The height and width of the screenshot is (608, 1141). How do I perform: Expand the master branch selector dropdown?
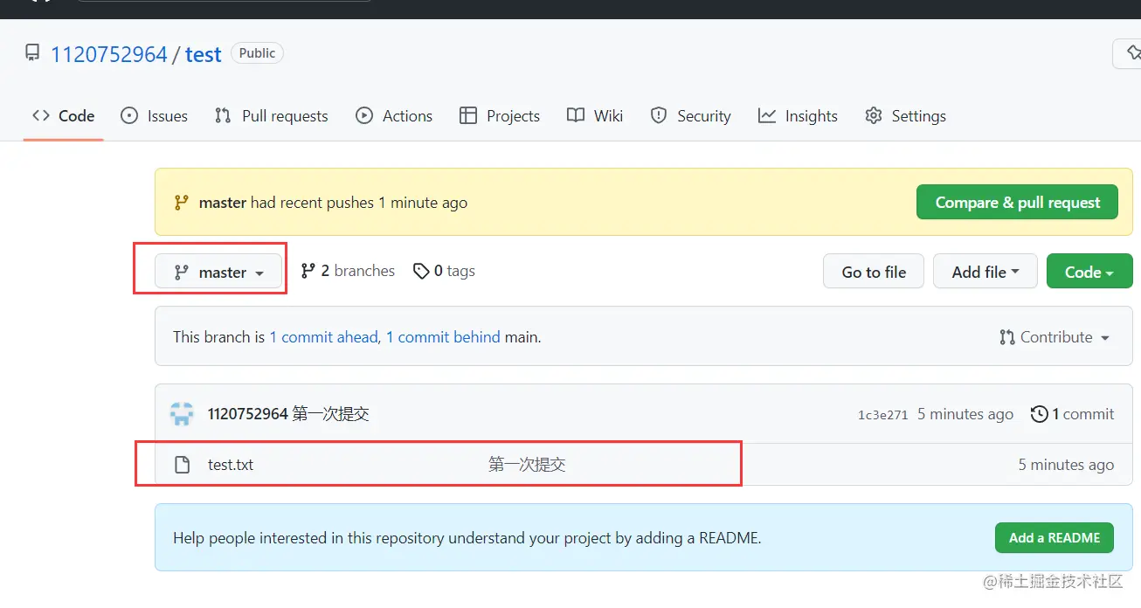click(218, 272)
